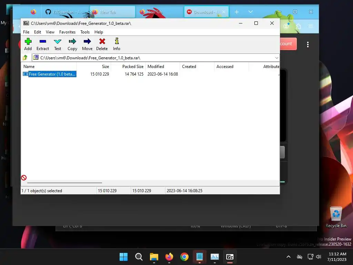Open the File menu
This screenshot has height=265, width=353.
26,32
